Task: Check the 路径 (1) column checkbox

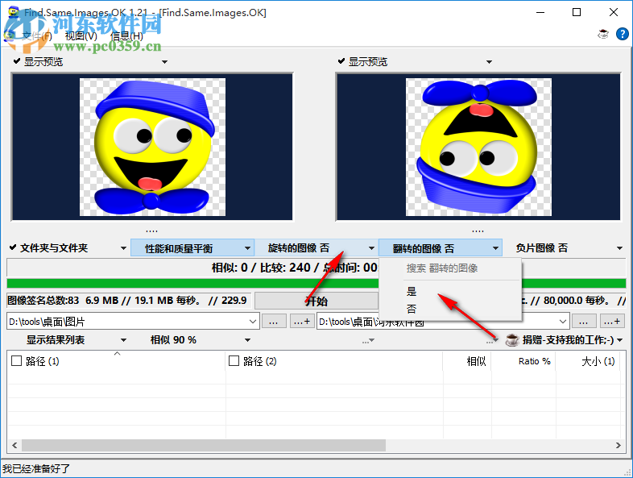Action: coord(17,361)
